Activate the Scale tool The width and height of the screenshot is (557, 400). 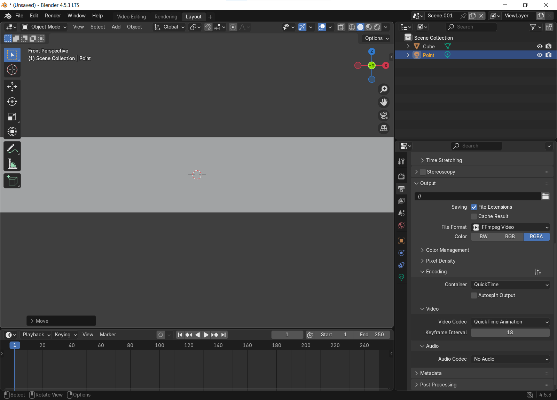pos(12,117)
